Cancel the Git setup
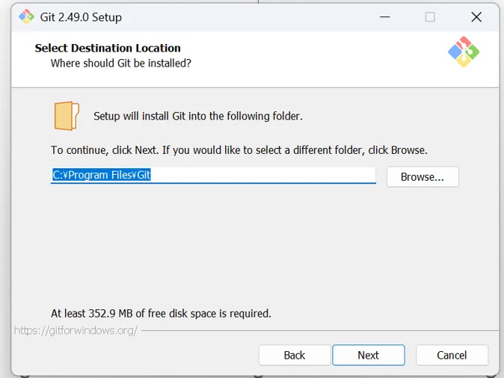Viewport: 504px width, 378px height. [x=452, y=355]
